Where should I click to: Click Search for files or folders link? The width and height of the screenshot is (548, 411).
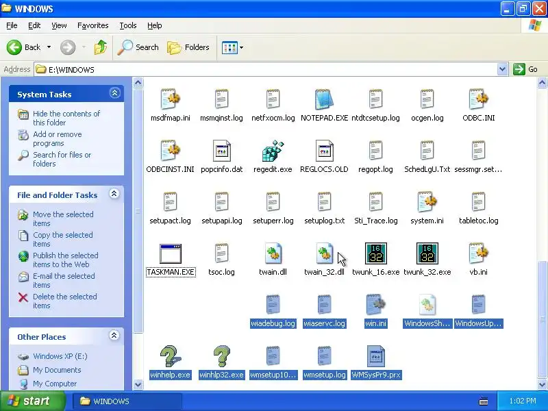click(62, 159)
